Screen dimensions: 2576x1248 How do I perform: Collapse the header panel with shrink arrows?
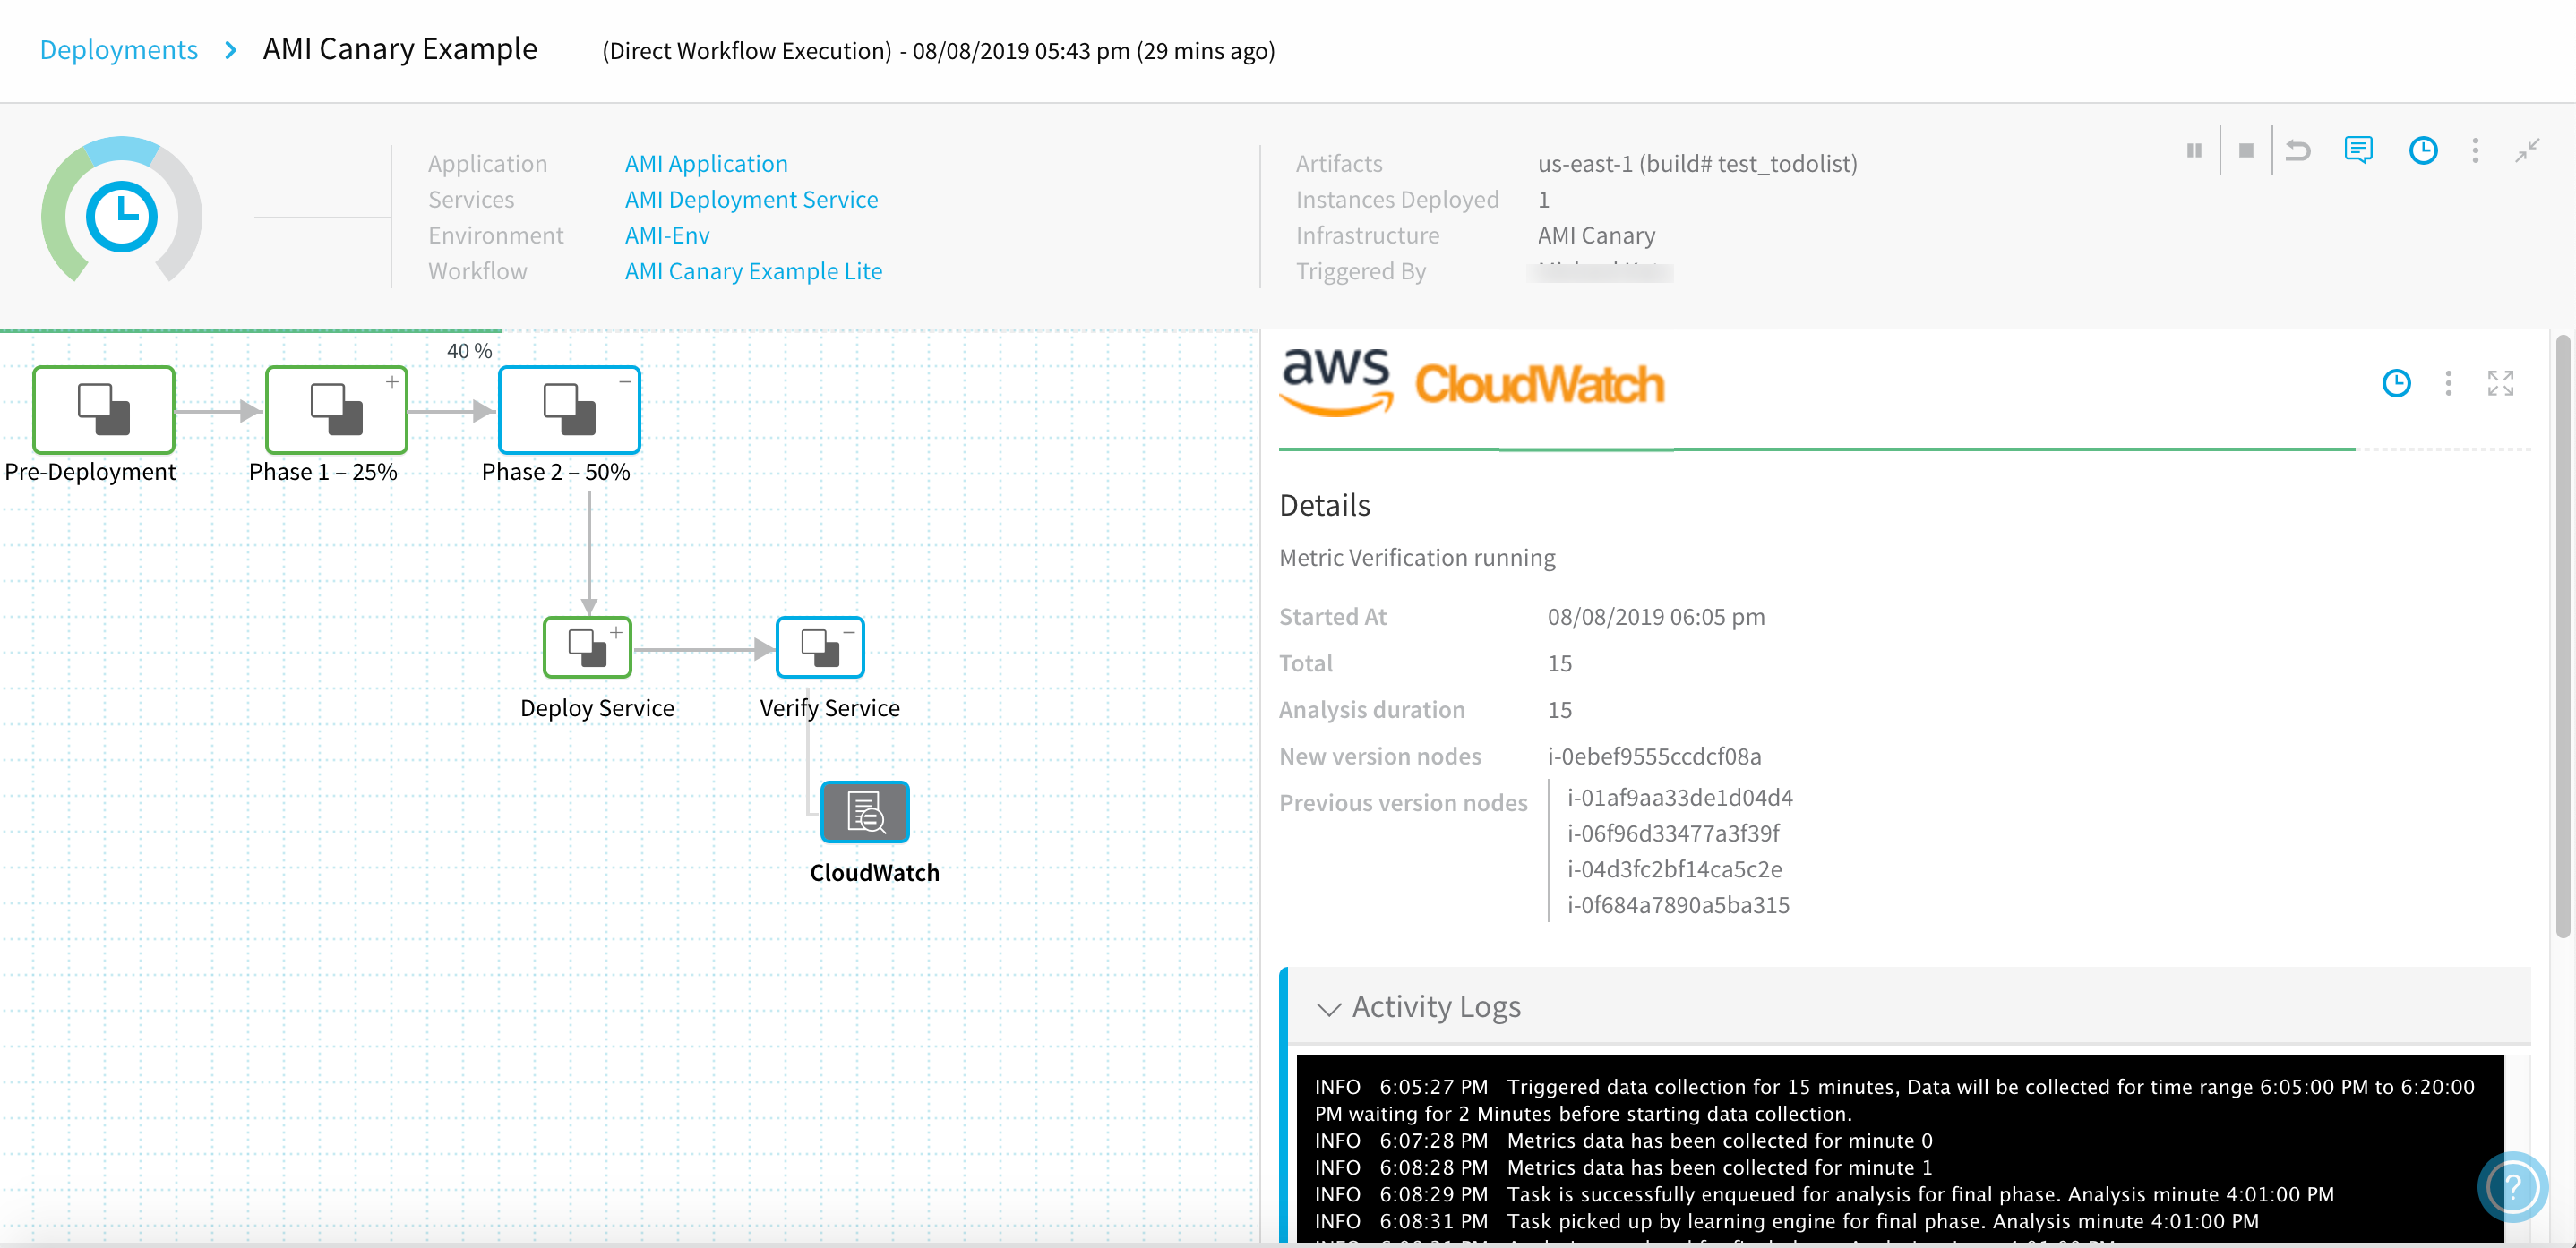pyautogui.click(x=2527, y=151)
